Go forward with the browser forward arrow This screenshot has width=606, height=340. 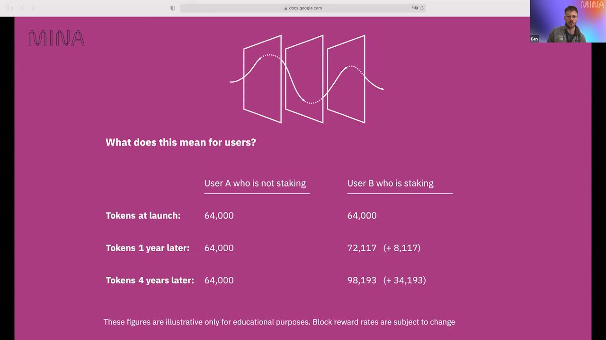pos(33,8)
